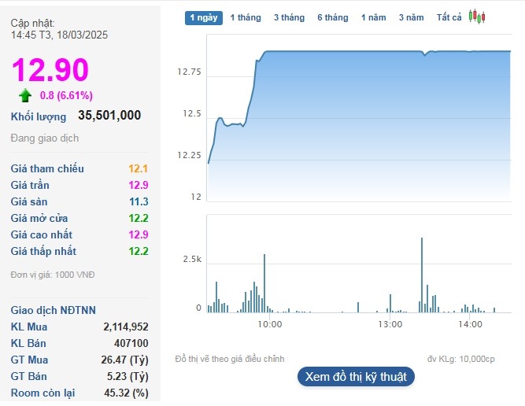
Task: Click the "Giá sàn" floor price value
Action: [x=139, y=201]
